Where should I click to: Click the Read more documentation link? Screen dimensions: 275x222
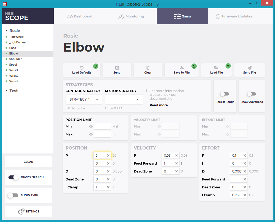[x=159, y=105]
